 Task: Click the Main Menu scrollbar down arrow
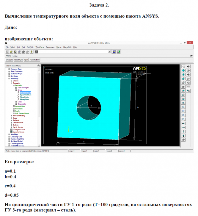(x=39, y=145)
